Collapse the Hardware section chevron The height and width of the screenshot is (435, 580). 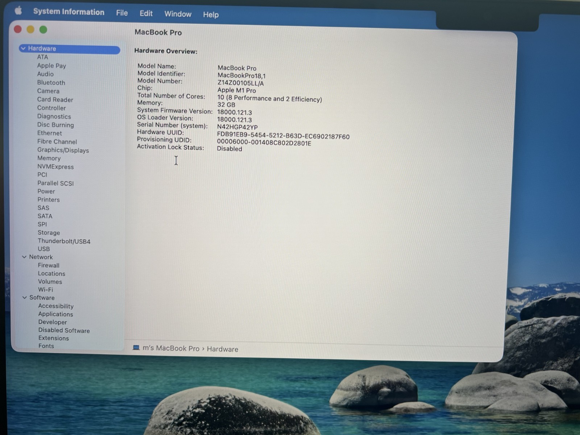(23, 48)
